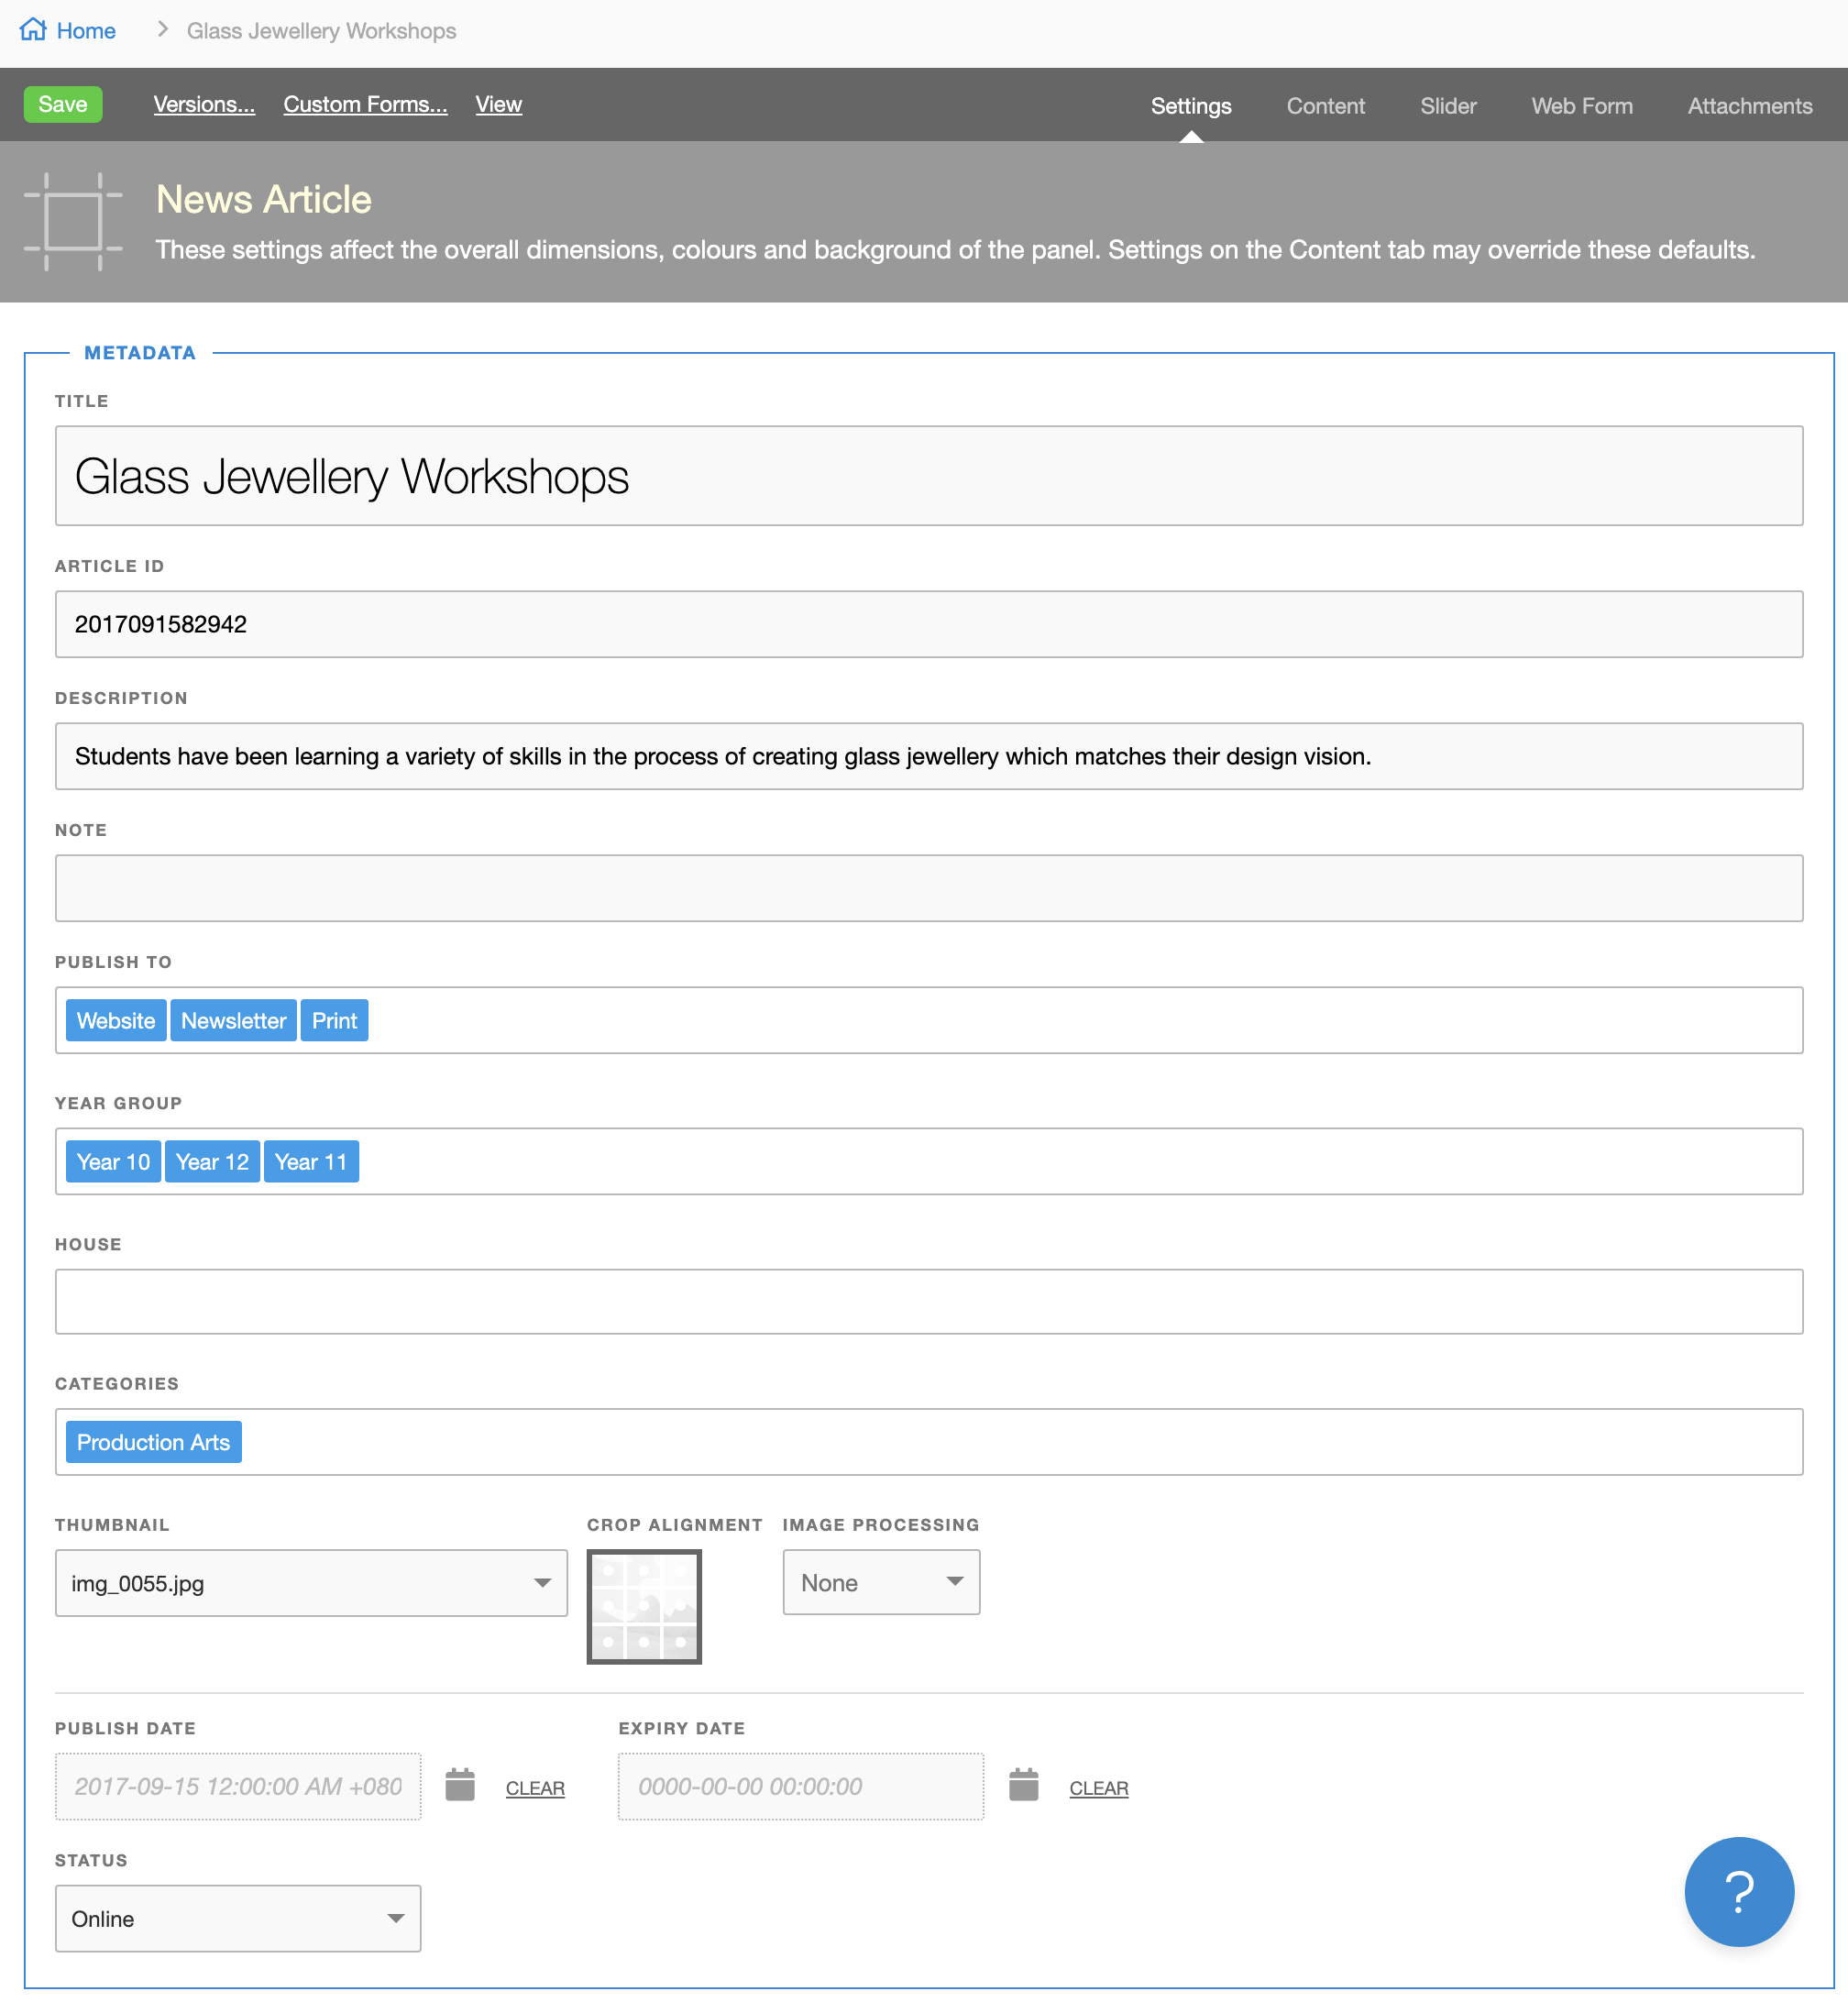Open the Status Online dropdown

pos(238,1917)
